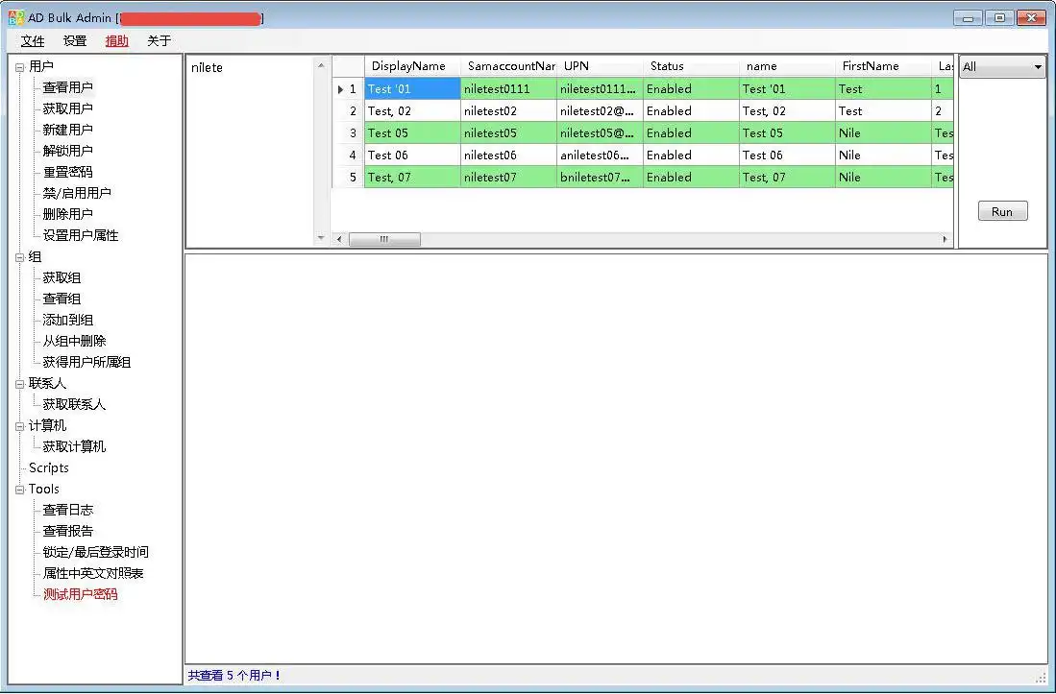Click the grid horizontal scrollbar thumb
The image size is (1056, 694).
(x=384, y=239)
